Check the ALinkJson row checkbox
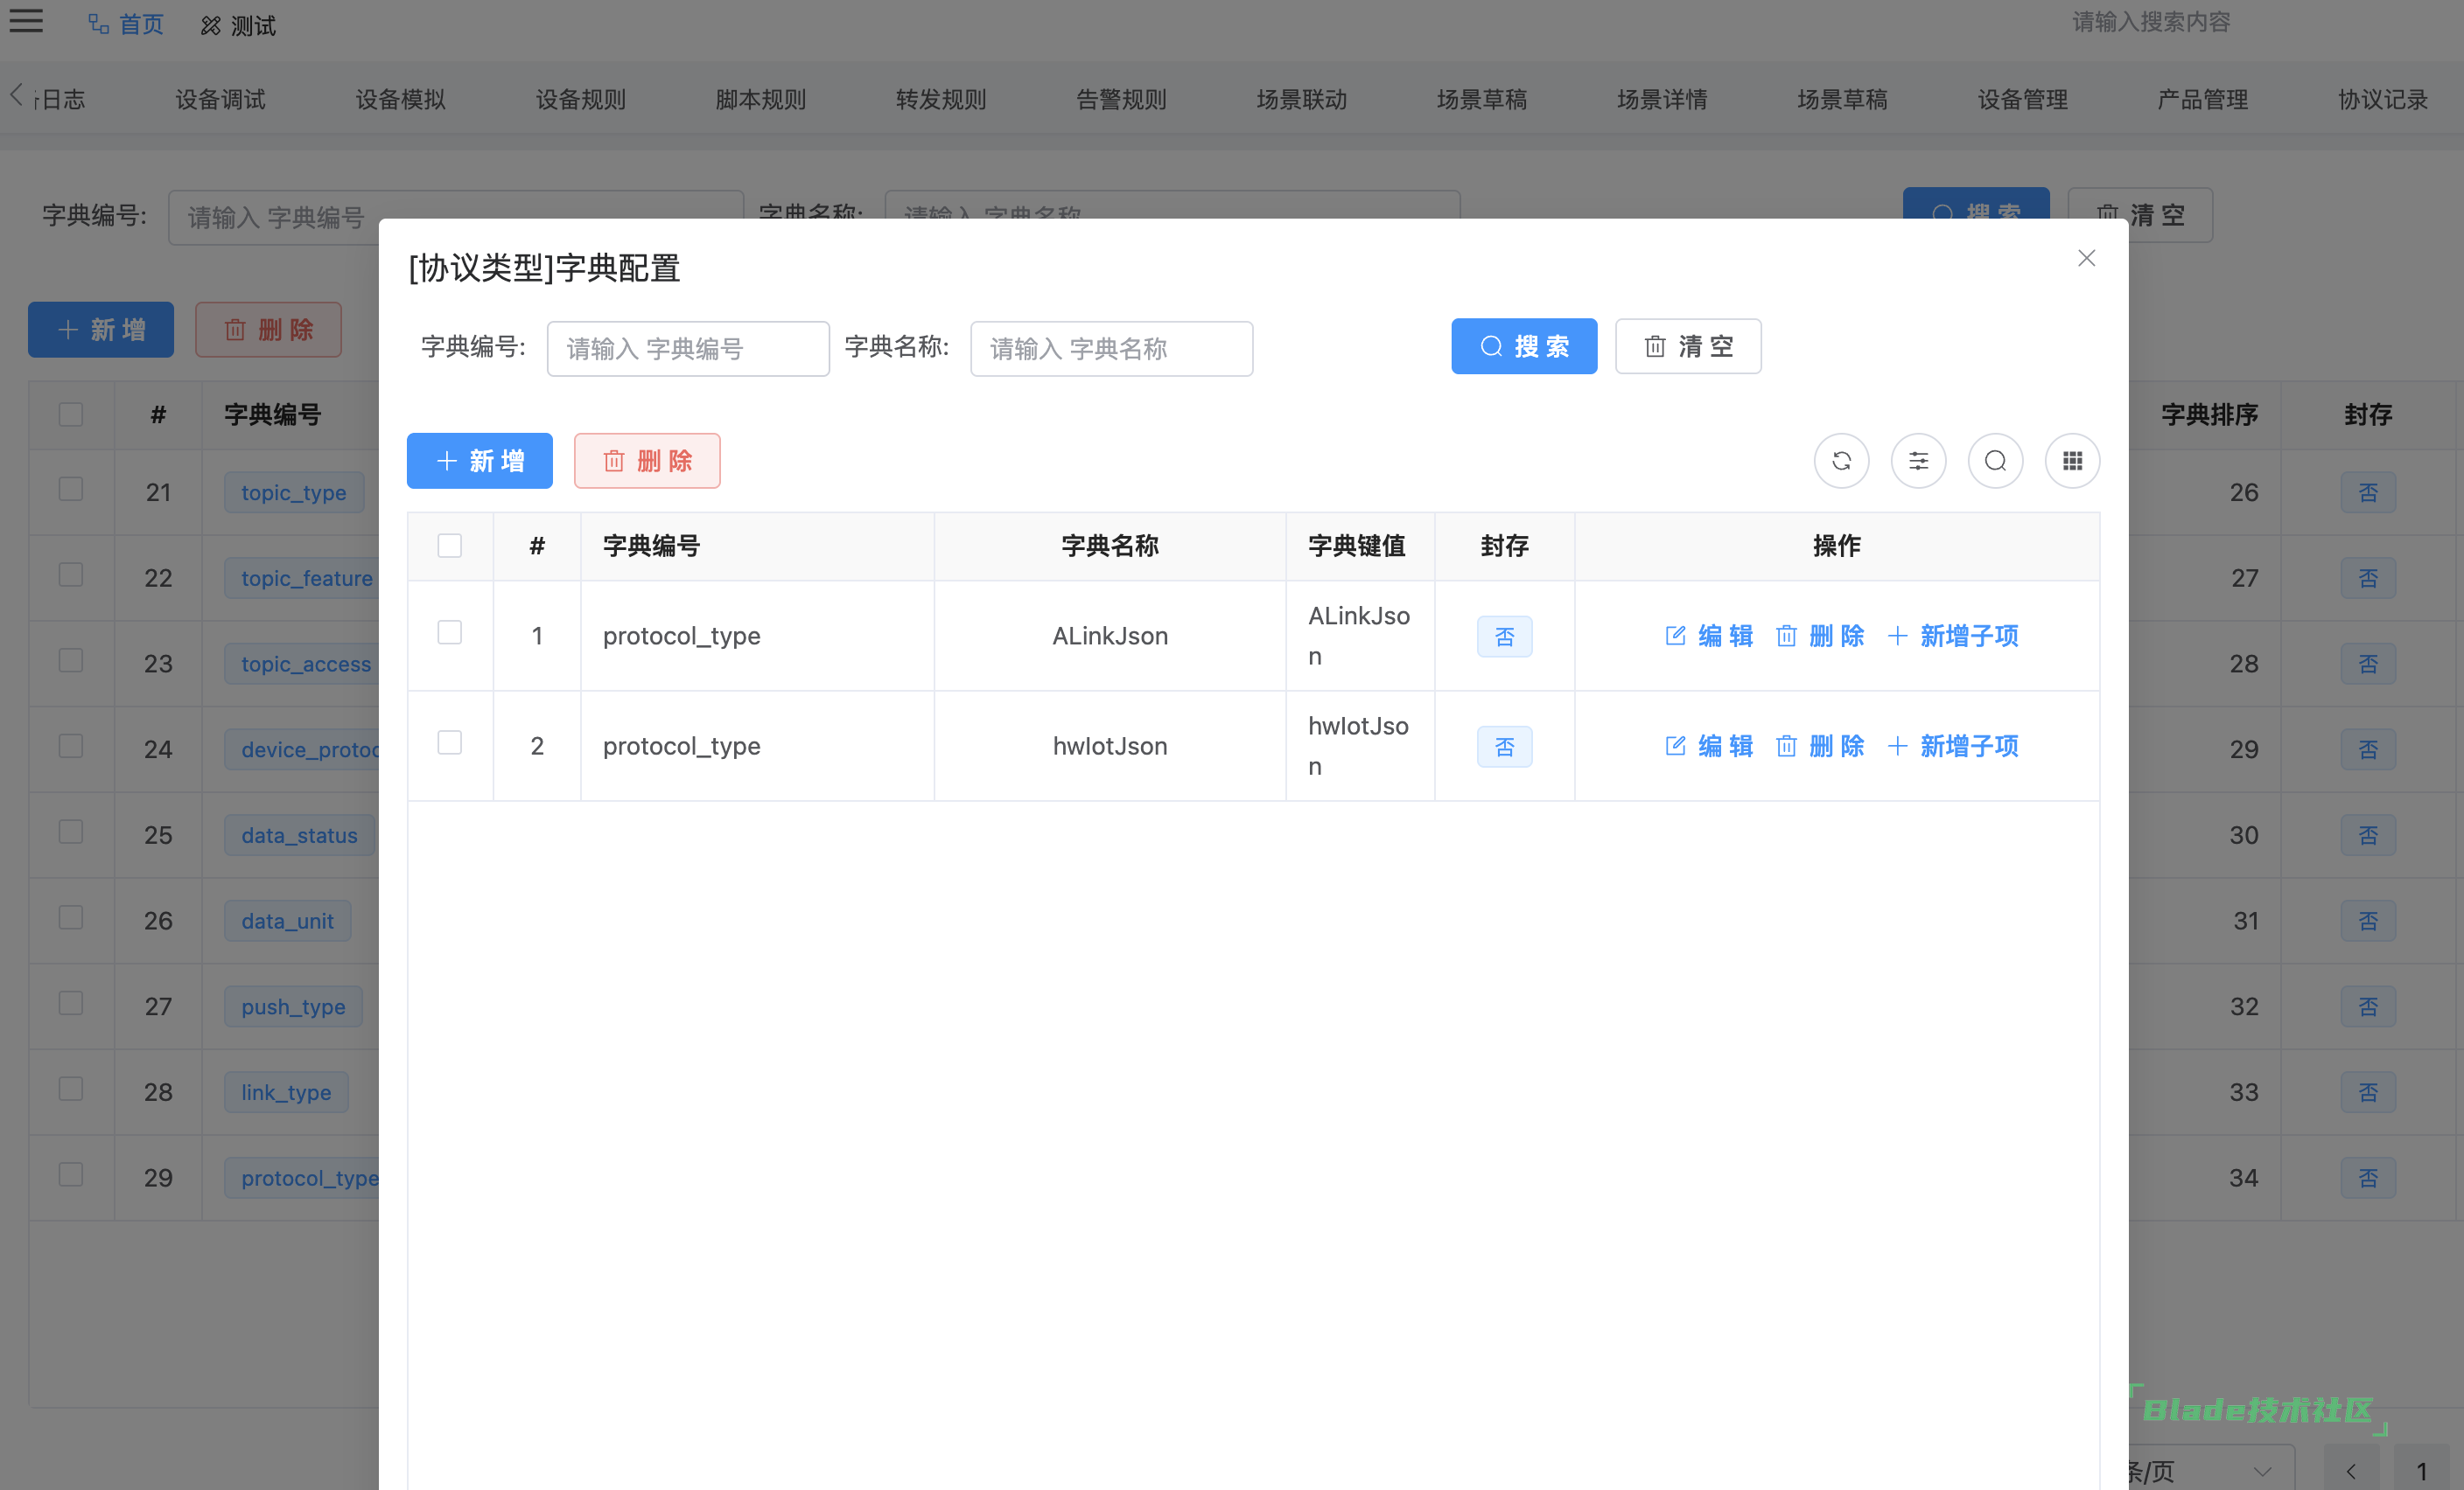 pos(450,632)
